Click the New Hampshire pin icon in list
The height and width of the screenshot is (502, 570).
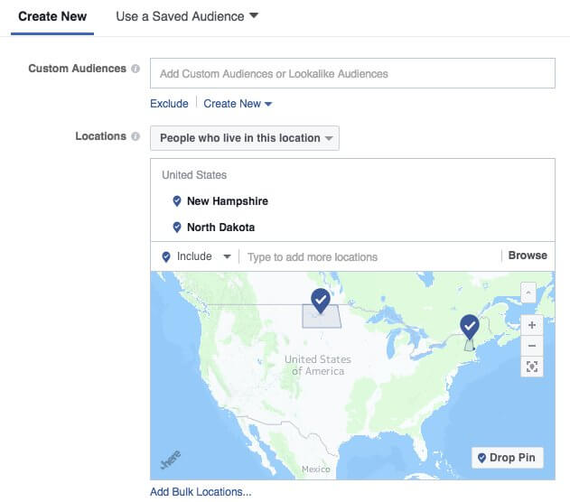tap(177, 201)
